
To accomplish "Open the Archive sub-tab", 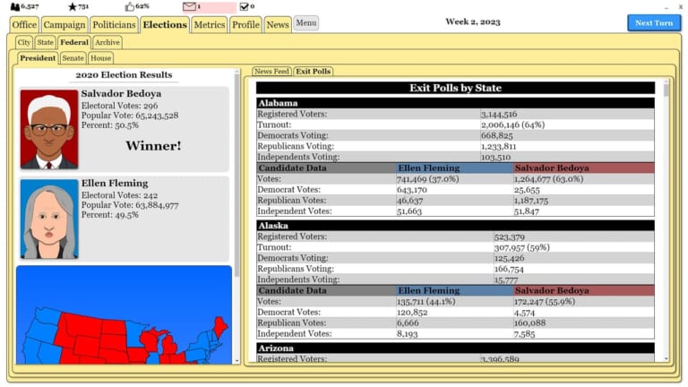I will pyautogui.click(x=107, y=42).
